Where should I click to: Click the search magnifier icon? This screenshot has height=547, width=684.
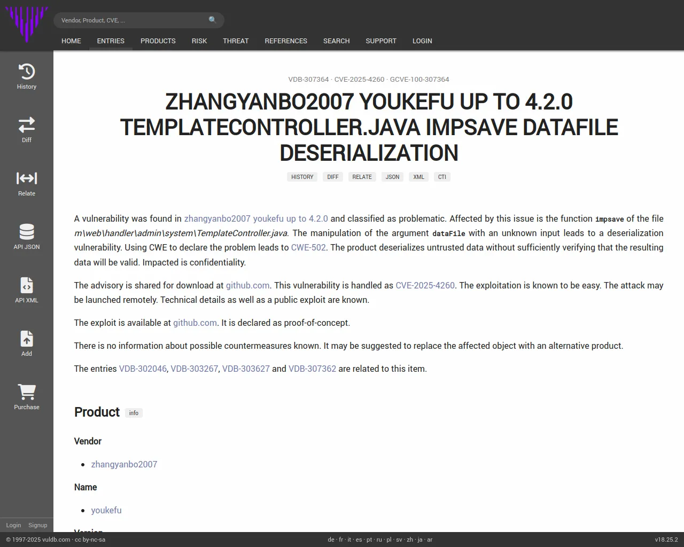pyautogui.click(x=213, y=20)
